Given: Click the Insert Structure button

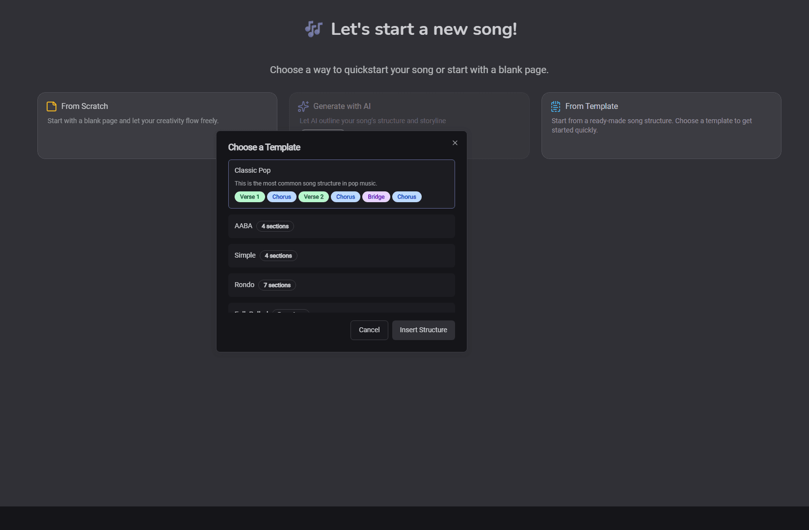Looking at the screenshot, I should [423, 330].
